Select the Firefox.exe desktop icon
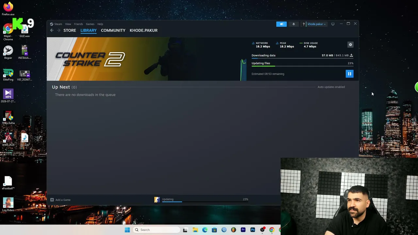418x235 pixels. pyautogui.click(x=8, y=8)
